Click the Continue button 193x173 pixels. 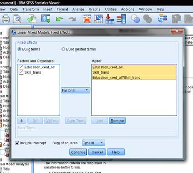78,152
